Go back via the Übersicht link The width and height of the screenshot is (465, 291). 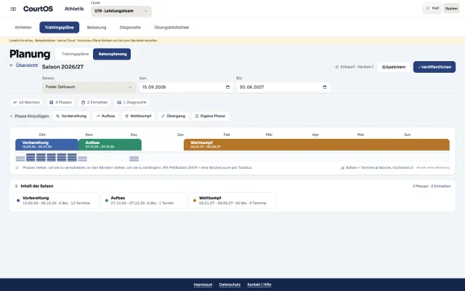tap(24, 65)
